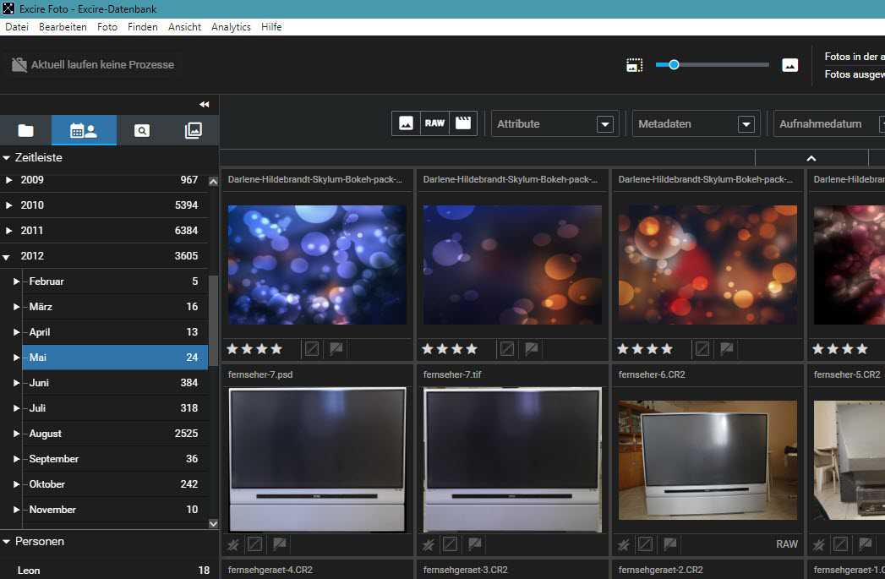The width and height of the screenshot is (885, 579).
Task: Select März in the timeline
Action: point(115,307)
